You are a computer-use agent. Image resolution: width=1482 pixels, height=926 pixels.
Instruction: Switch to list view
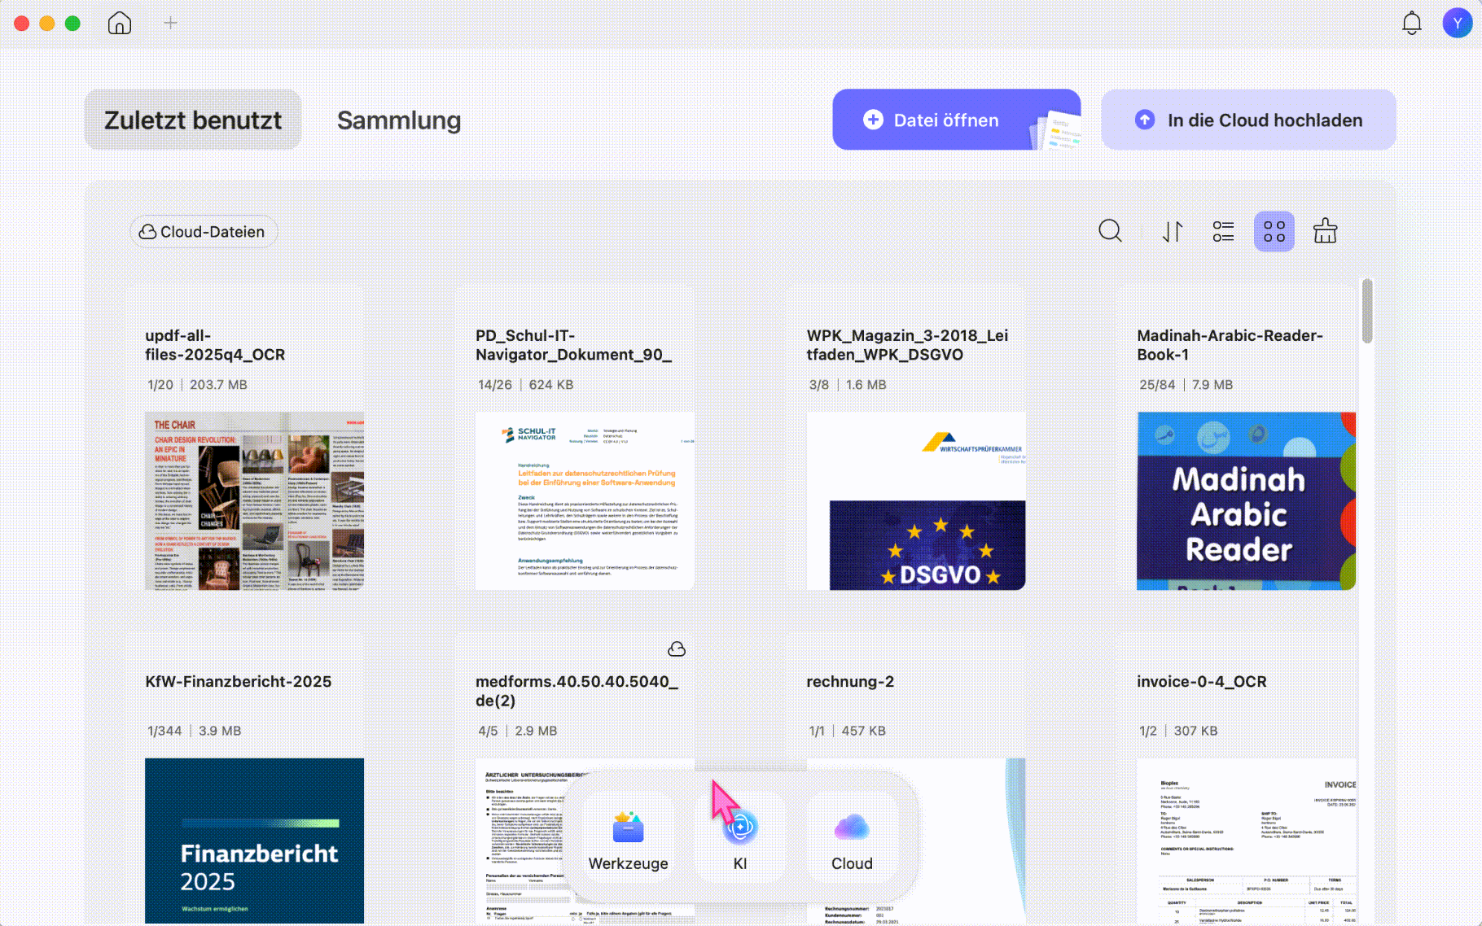coord(1223,231)
